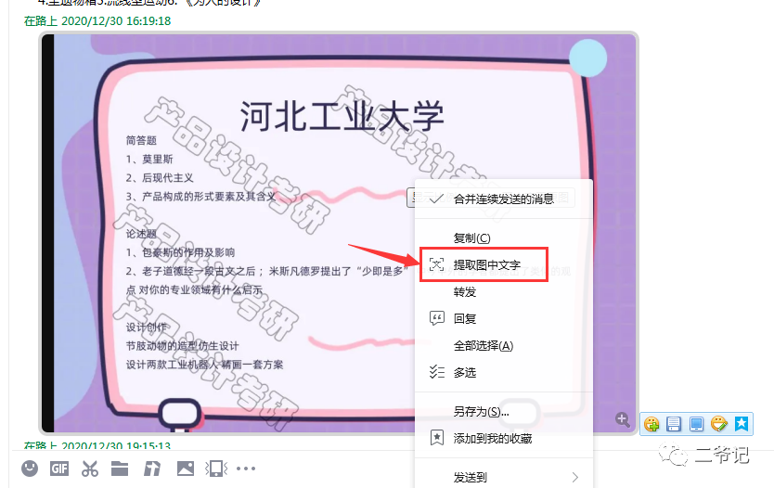Screen dimensions: 774x488
Task: Click the window shake phone icon
Action: 216,469
